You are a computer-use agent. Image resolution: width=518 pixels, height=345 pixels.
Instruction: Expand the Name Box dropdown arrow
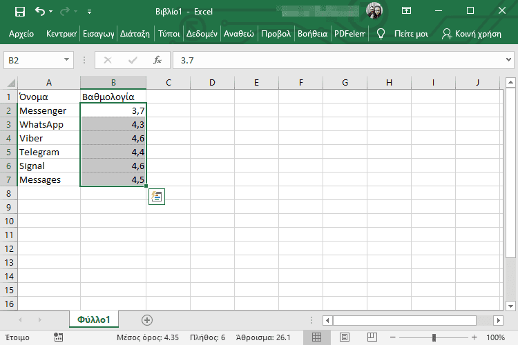click(67, 60)
